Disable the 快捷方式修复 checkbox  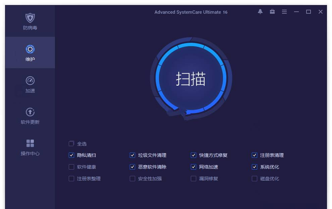tap(193, 155)
